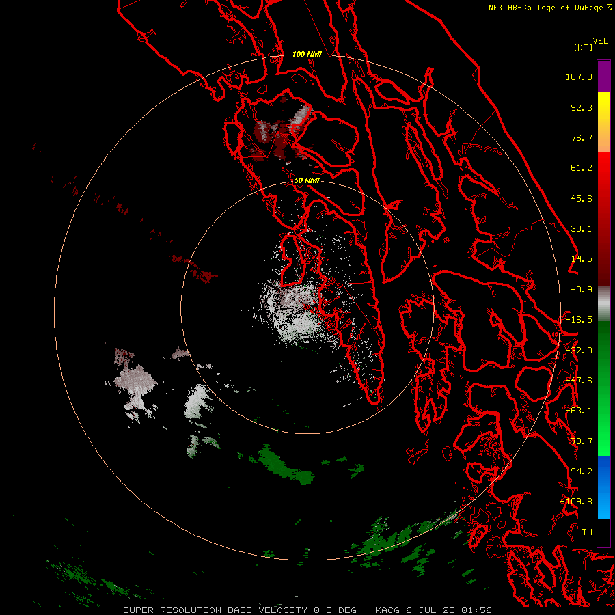This screenshot has width=615, height=615.
Task: Select the 76.7 legend value
Action: [x=582, y=137]
